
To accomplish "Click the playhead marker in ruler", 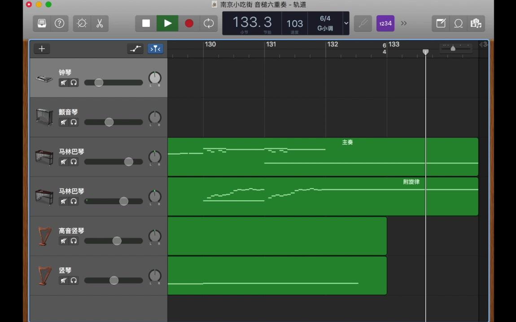I will (425, 52).
